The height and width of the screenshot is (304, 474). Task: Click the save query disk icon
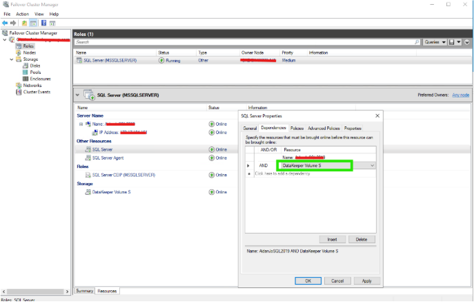pos(452,42)
